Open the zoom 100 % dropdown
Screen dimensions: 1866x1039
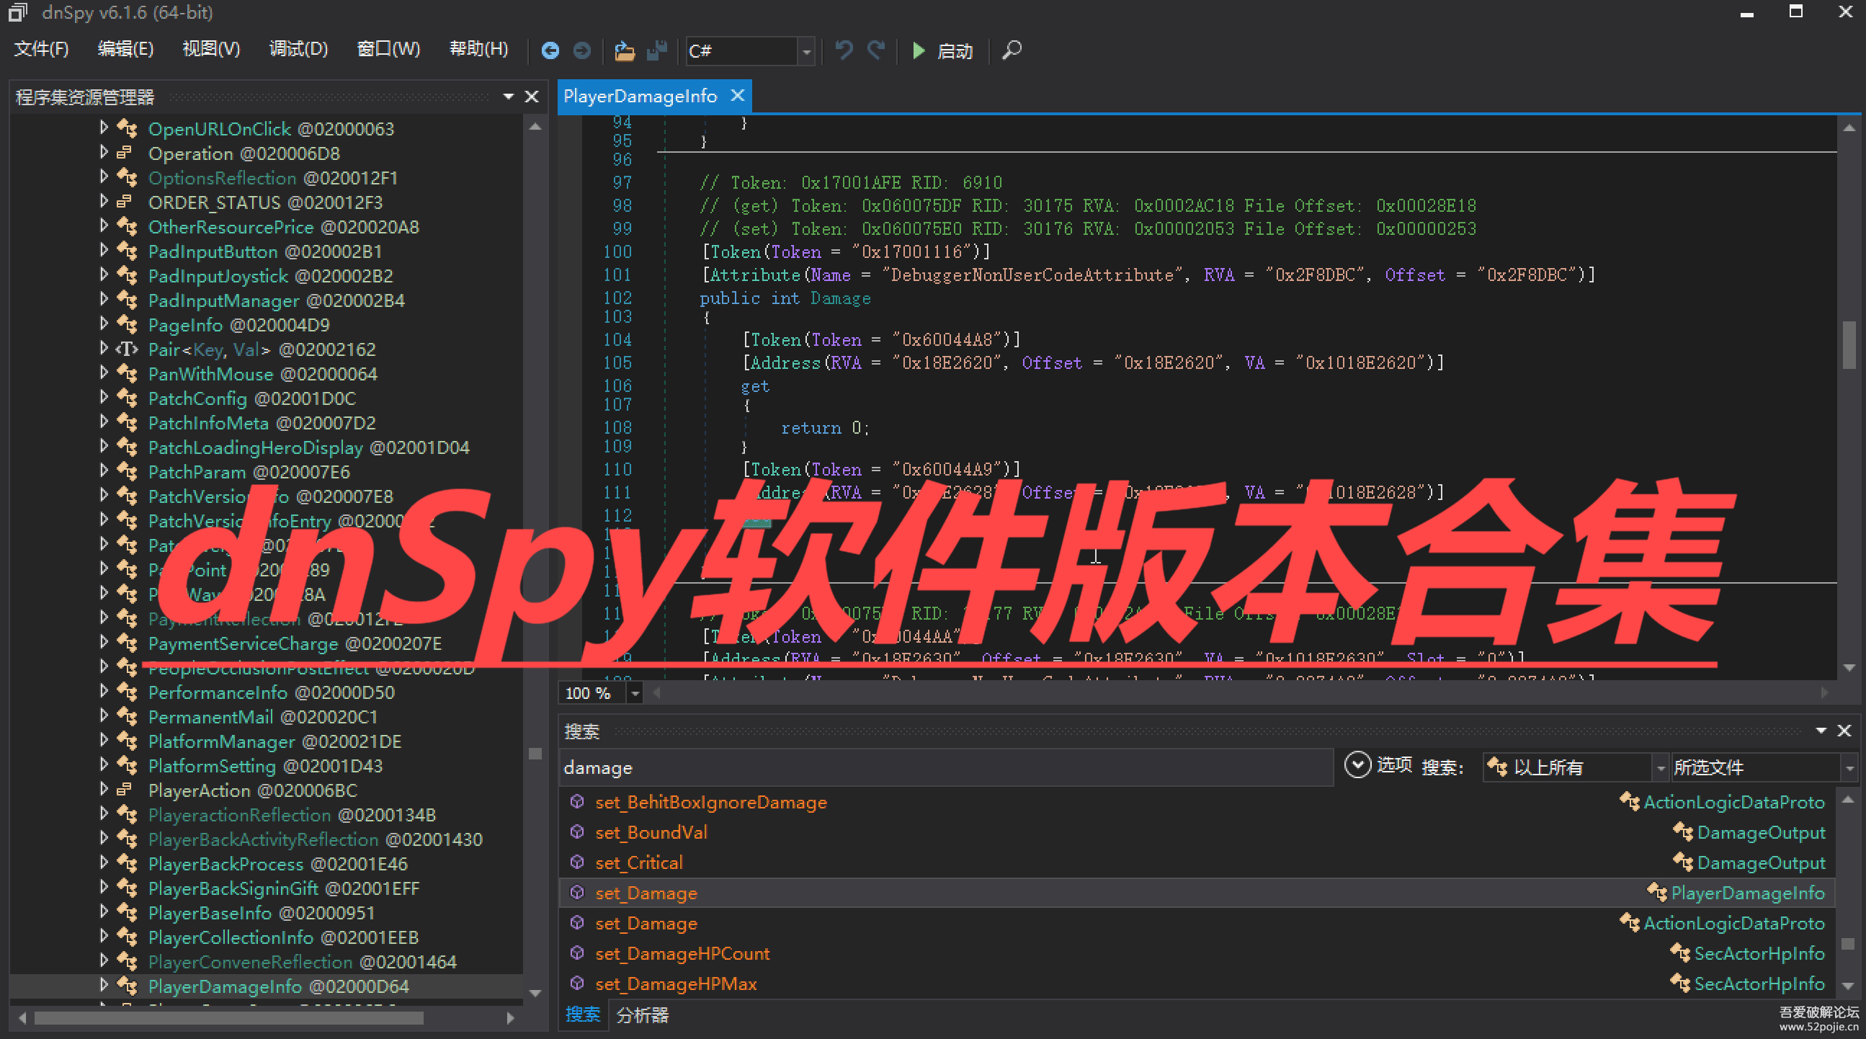click(x=635, y=693)
